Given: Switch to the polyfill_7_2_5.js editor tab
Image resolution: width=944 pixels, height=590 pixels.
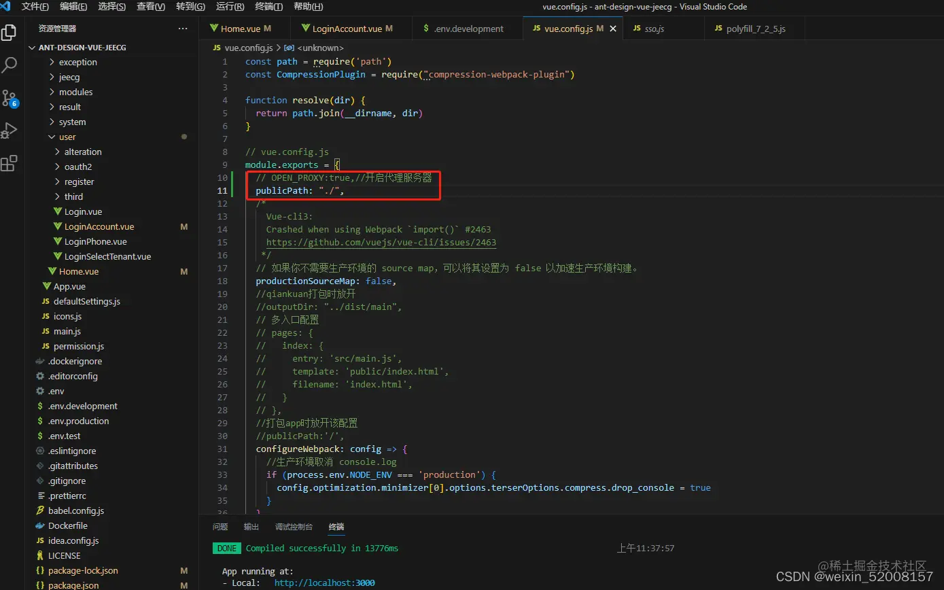Looking at the screenshot, I should tap(755, 29).
